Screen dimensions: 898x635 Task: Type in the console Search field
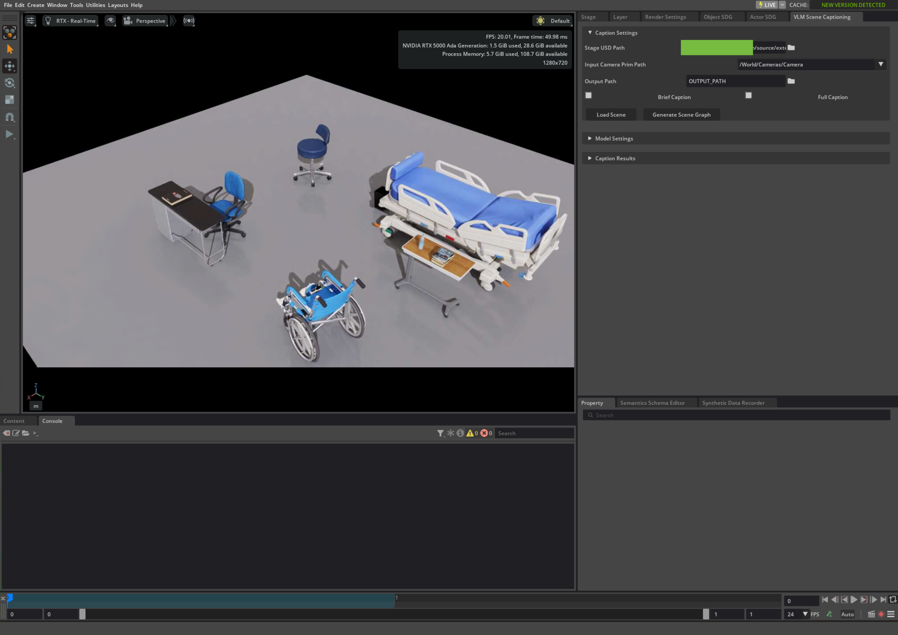point(534,433)
